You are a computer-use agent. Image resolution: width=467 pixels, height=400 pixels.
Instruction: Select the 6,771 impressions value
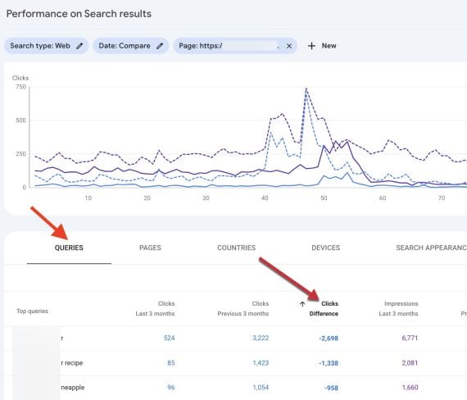click(410, 338)
